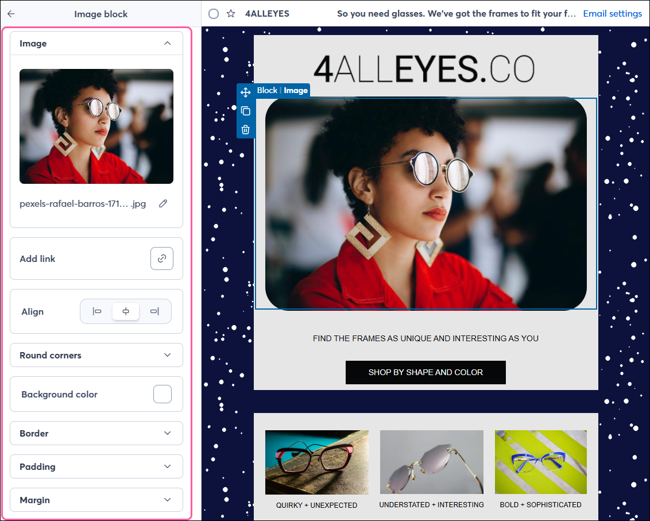Click the pencil icon to edit image filename
Image resolution: width=650 pixels, height=521 pixels.
click(x=163, y=203)
